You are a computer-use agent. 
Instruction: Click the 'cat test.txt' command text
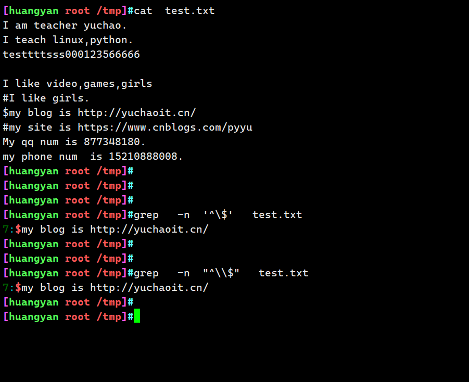tap(174, 11)
